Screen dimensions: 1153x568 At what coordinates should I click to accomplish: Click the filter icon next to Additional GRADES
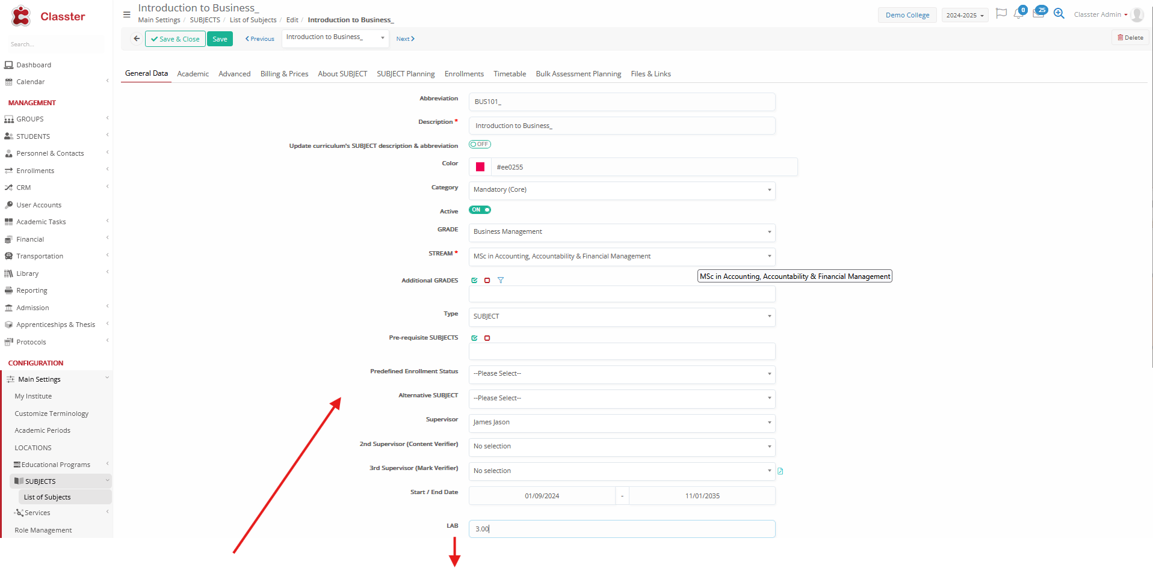(x=501, y=280)
